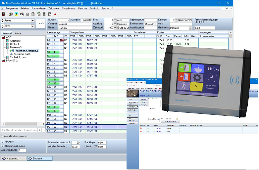Select the ADC,1 company factory icon

(x=4, y=37)
